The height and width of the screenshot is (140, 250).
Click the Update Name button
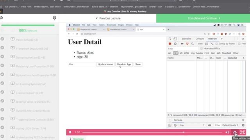[x=105, y=64]
